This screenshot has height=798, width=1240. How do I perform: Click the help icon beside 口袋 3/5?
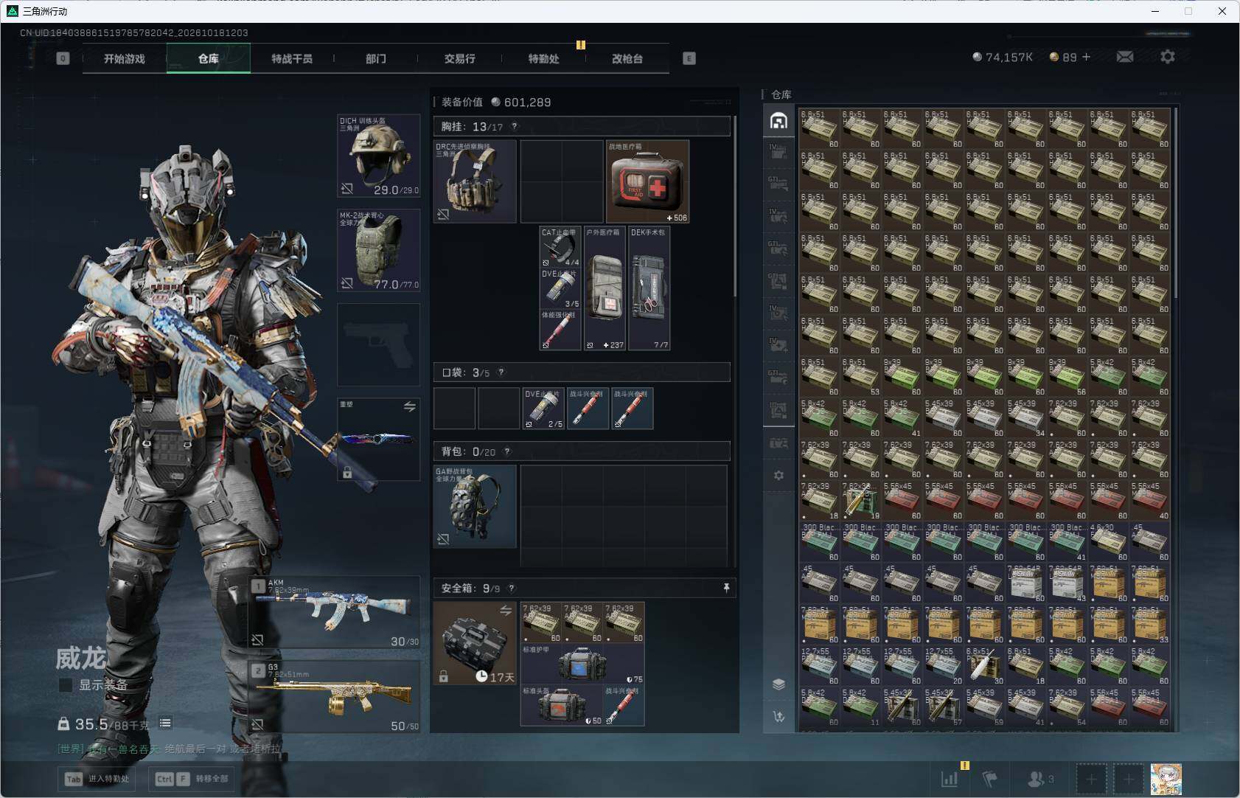(501, 372)
